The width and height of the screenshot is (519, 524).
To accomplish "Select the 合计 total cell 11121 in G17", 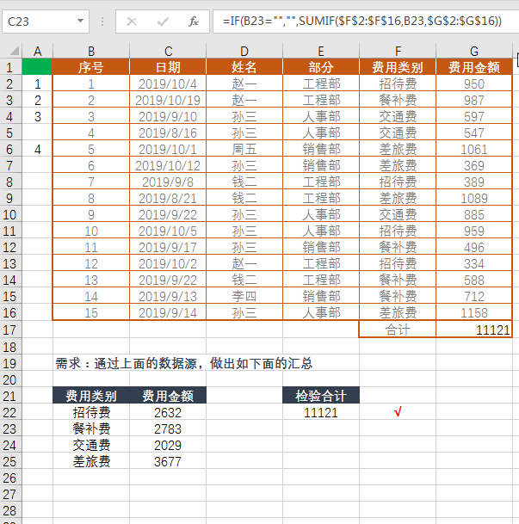I will click(x=474, y=330).
